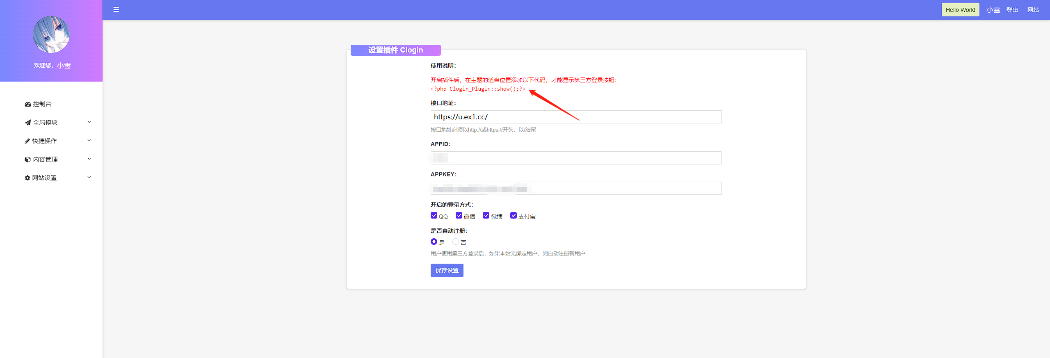Select 否 for auto registration
Image resolution: width=1050 pixels, height=358 pixels.
pos(456,242)
